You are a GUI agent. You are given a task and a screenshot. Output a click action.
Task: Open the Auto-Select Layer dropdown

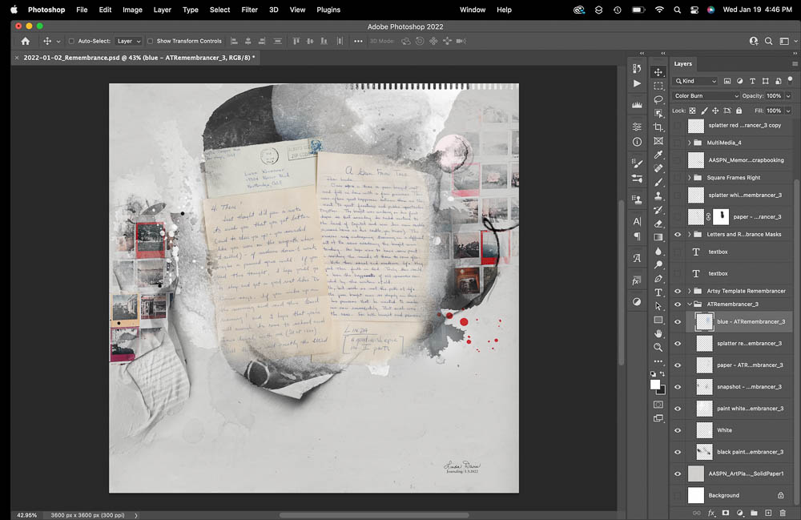click(x=128, y=42)
